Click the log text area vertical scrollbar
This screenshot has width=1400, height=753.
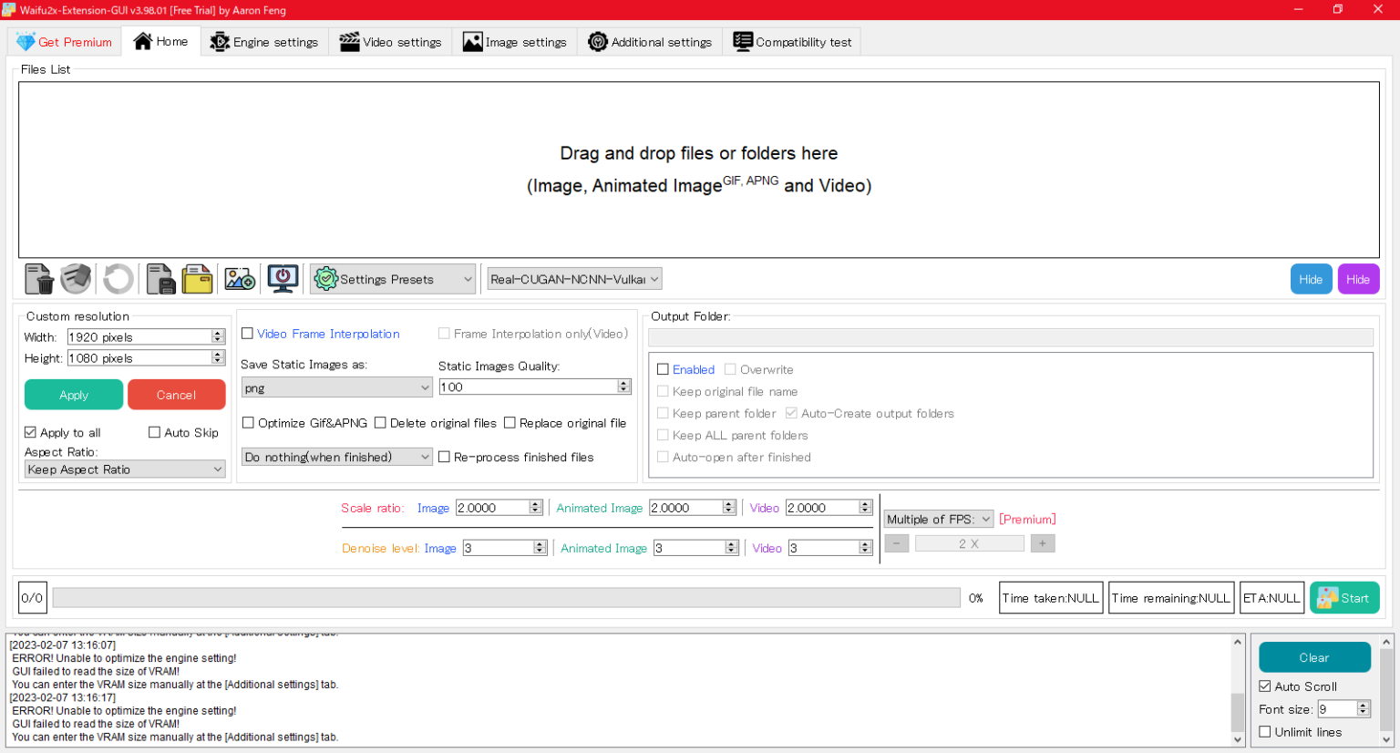(x=1237, y=693)
